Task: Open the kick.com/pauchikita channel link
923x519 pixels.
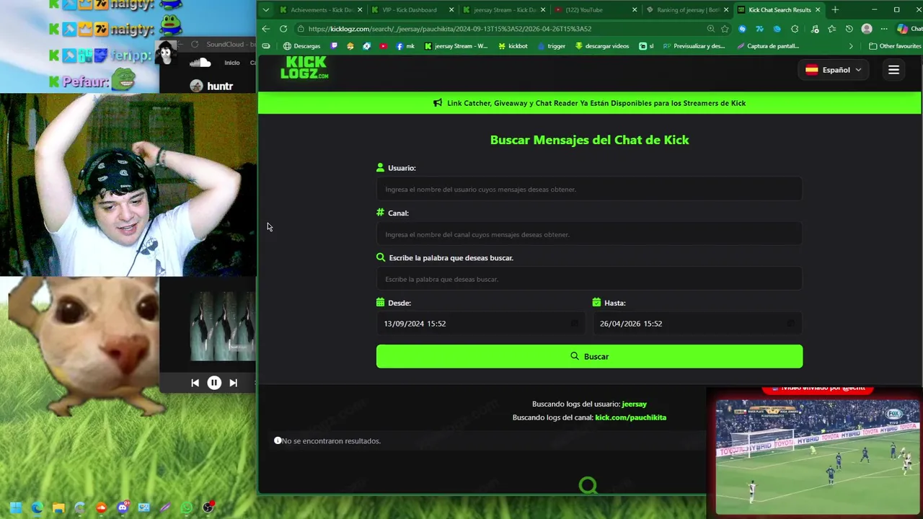Action: click(630, 417)
